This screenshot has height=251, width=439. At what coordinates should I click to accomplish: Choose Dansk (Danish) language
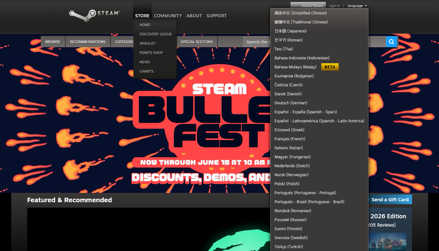[319, 94]
